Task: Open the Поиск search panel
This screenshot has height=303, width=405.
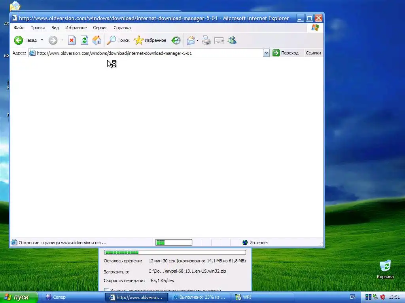Action: 118,40
